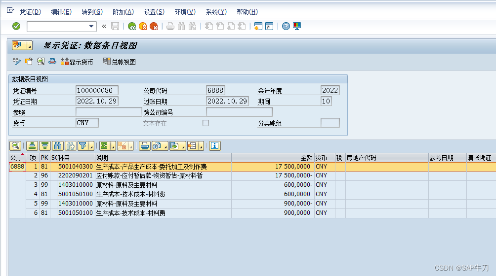This screenshot has height=276, width=496.
Task: Expand the Services for Object dropdown arrow
Action: point(29,46)
